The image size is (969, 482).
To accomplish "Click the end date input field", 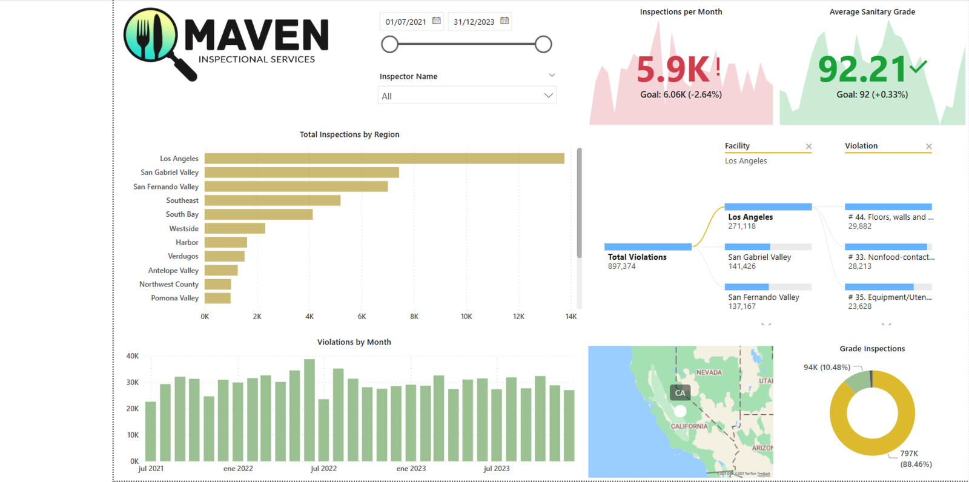I will 473,22.
